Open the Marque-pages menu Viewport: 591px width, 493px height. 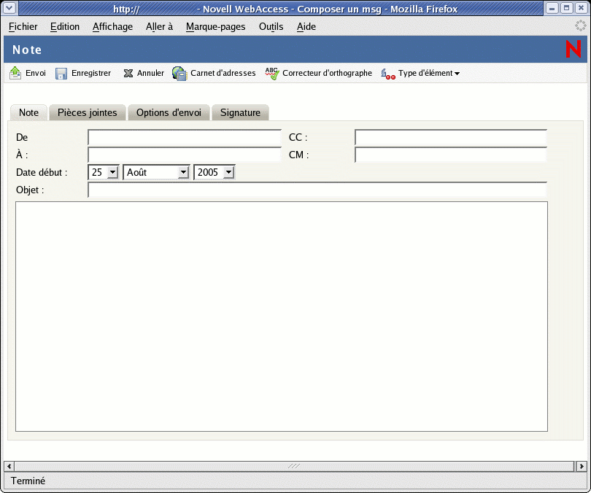(x=215, y=27)
